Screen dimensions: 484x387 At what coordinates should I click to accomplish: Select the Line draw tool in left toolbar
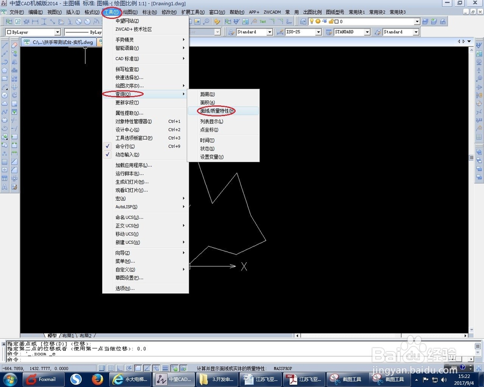[x=5, y=45]
